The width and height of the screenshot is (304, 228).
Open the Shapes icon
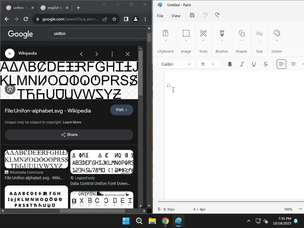click(242, 33)
